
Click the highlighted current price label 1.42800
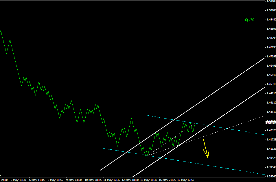[x=271, y=123]
